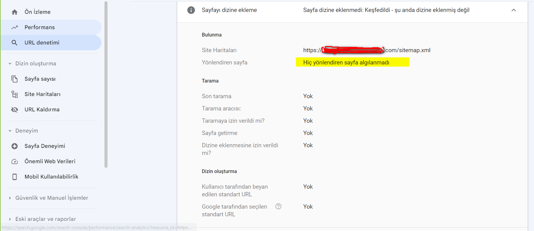534x231 pixels.
Task: Collapse the Sayfayı dizine ekleme panel chevron
Action: click(x=514, y=10)
